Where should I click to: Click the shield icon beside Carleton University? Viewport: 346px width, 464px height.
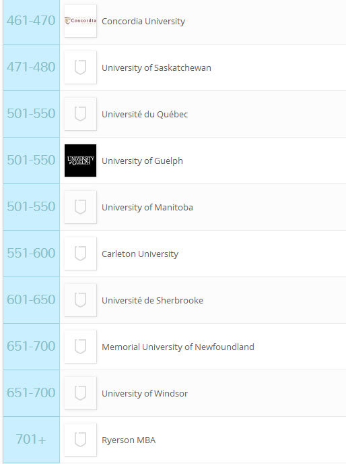(x=80, y=254)
